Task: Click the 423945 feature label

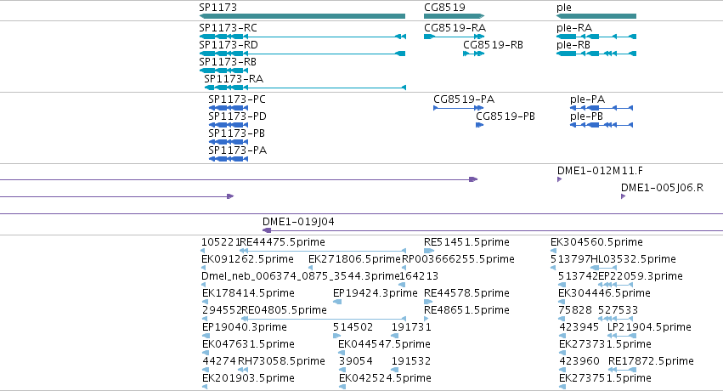Action: (x=579, y=327)
